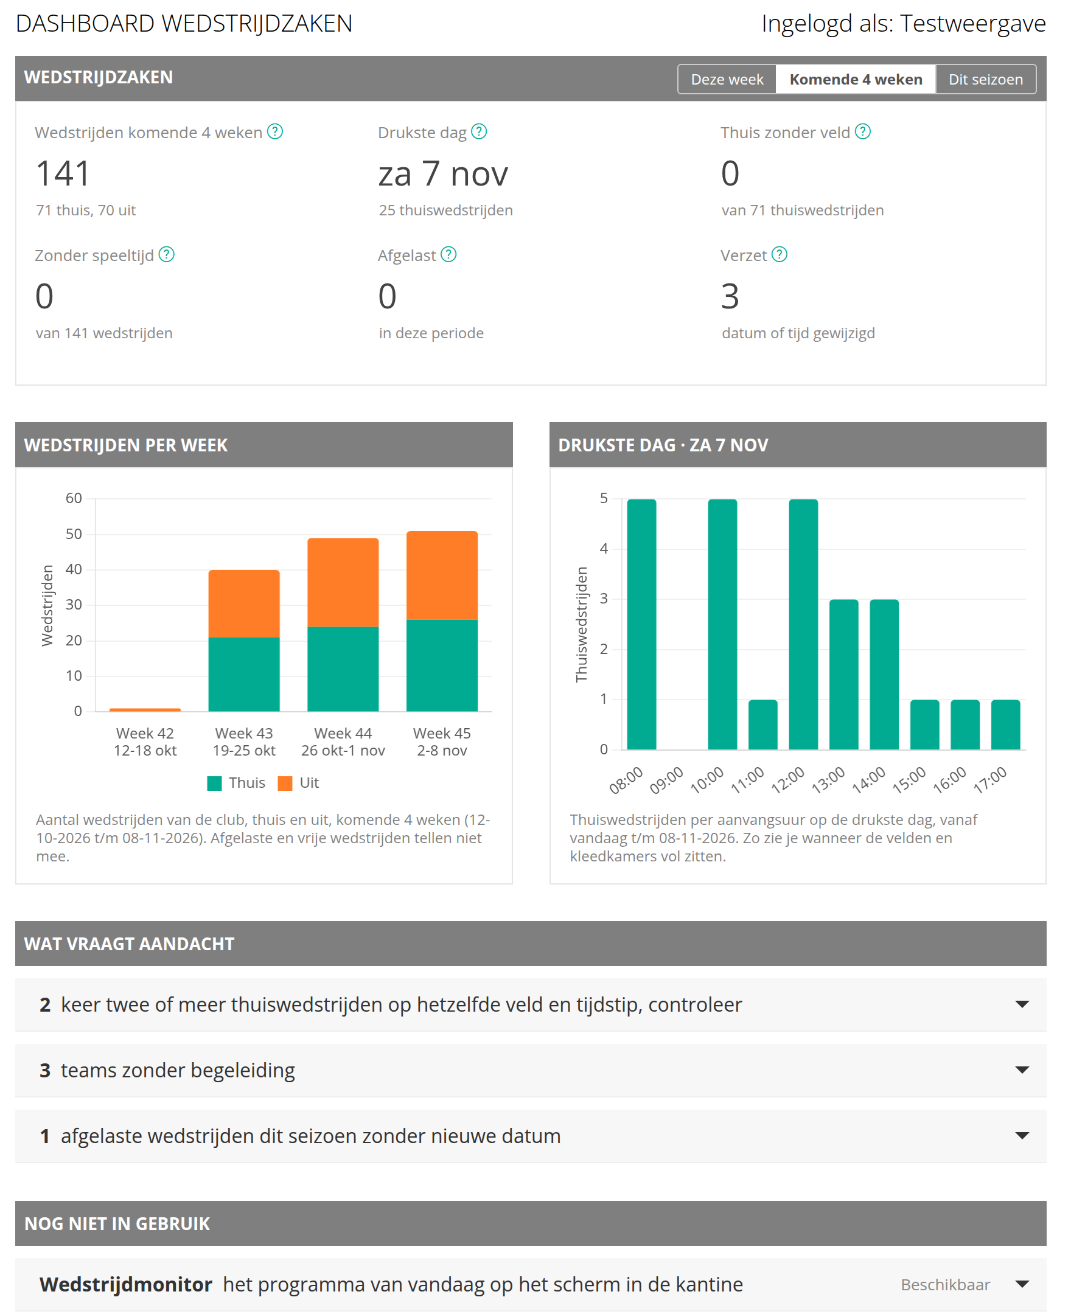Click the green Thuis segment of Week 43
1071x1314 pixels.
pyautogui.click(x=244, y=674)
